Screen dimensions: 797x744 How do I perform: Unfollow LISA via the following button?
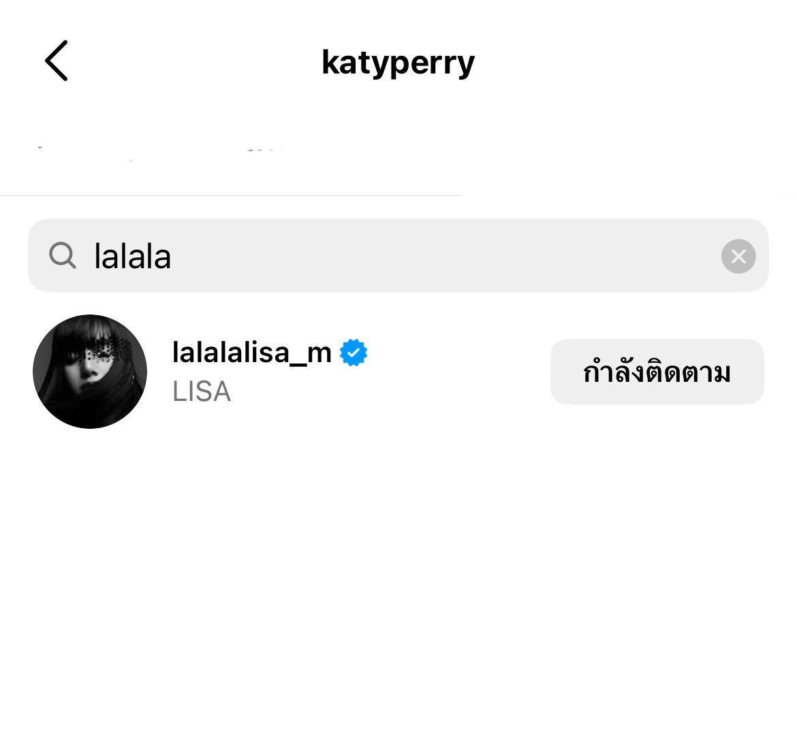(657, 372)
